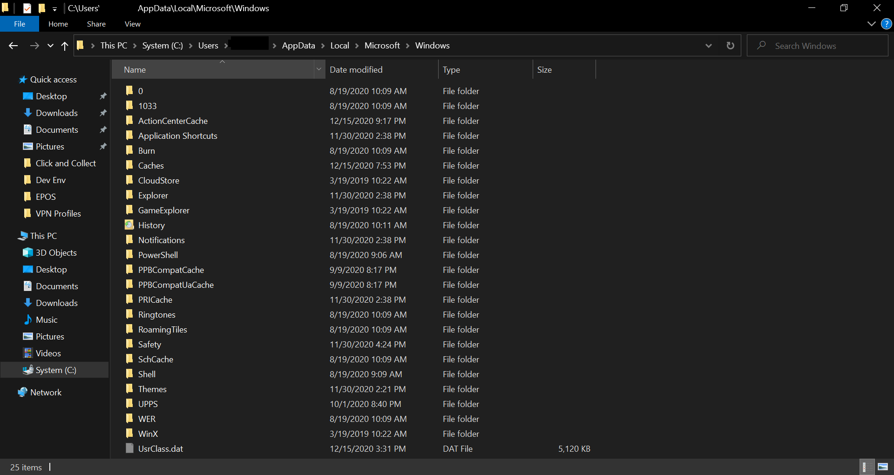Open the File menu
Screen dimensions: 894x475
pos(20,24)
